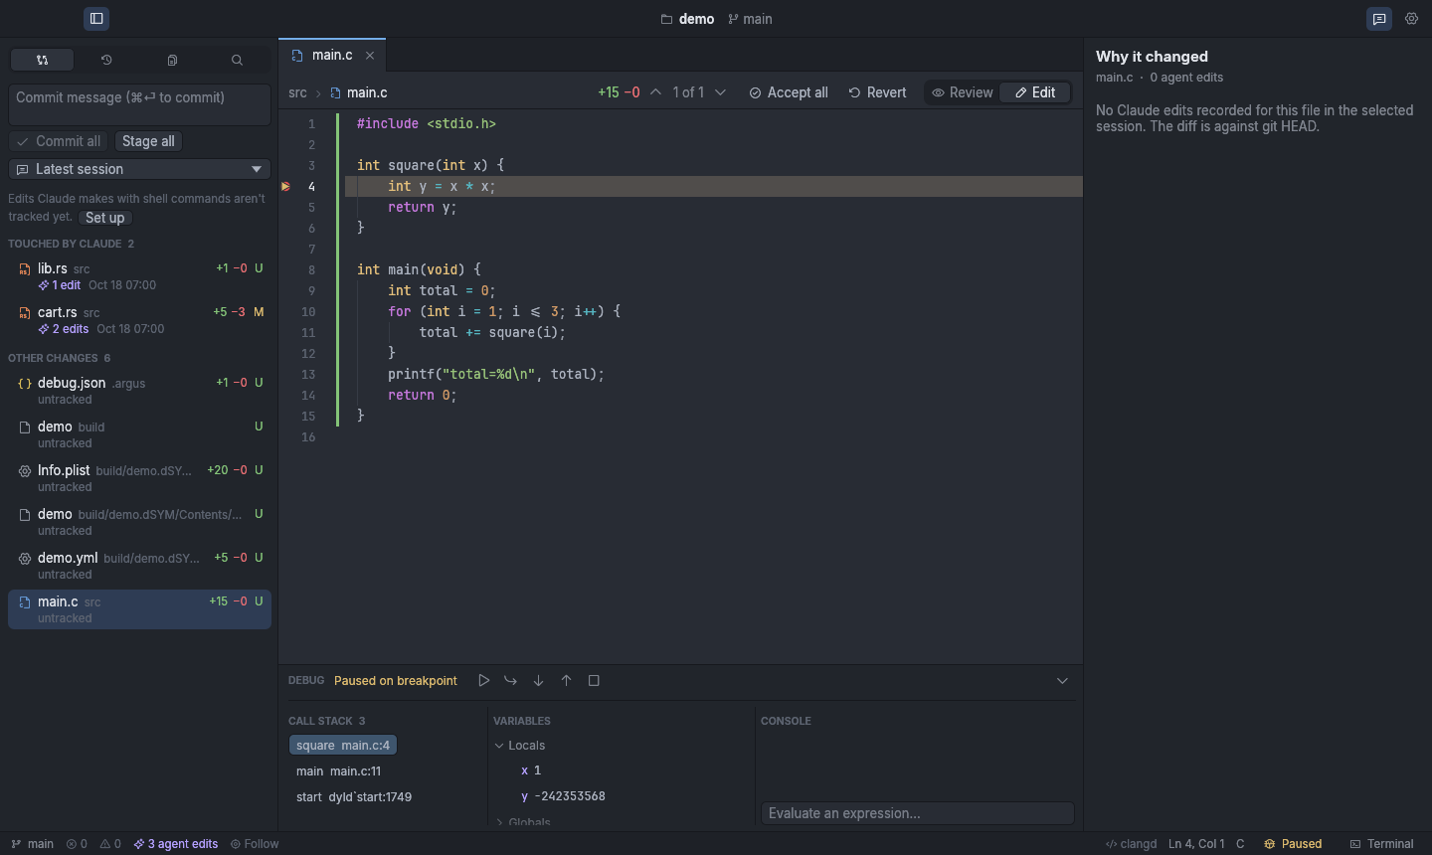Select main main.c:11 stack frame
Viewport: 1432px width, 855px height.
pos(338,771)
